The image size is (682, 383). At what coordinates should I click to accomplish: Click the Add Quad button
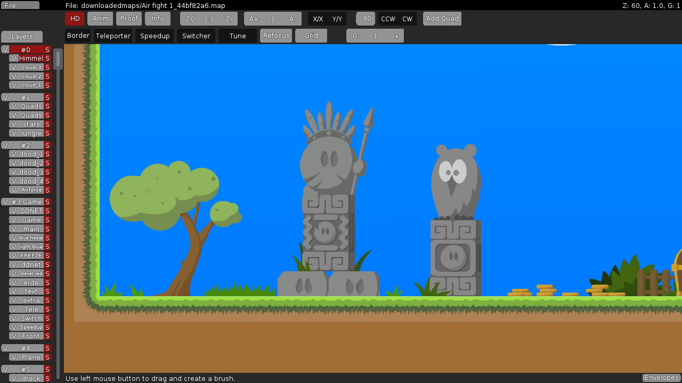[x=442, y=19]
